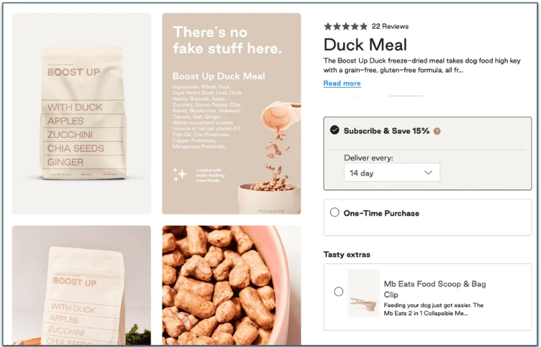The width and height of the screenshot is (541, 347).
Task: Click the Read more link
Action: click(342, 83)
